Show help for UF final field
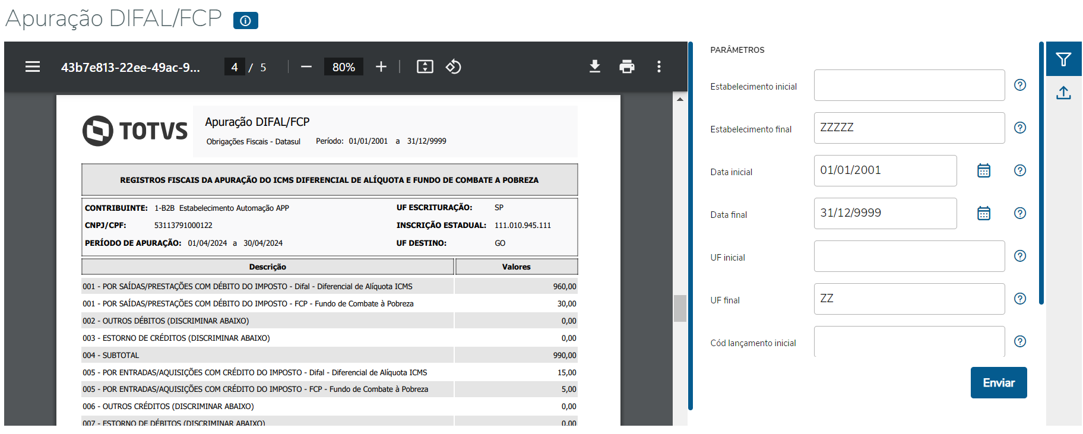This screenshot has height=434, width=1083. point(1020,299)
